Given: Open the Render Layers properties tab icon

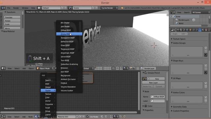Looking at the screenshot, I should pyautogui.click(x=181, y=30).
